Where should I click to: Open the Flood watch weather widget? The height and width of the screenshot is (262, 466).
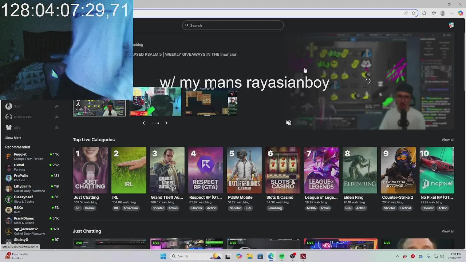click(x=16, y=256)
